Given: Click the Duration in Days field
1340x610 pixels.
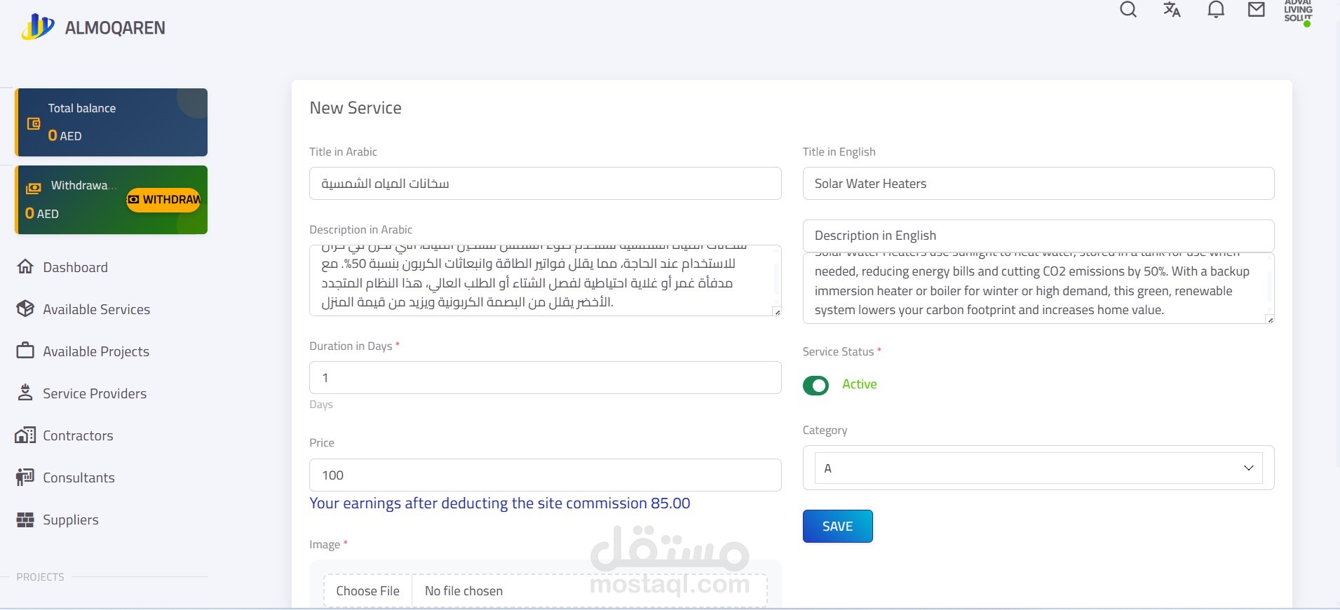Looking at the screenshot, I should tap(545, 378).
